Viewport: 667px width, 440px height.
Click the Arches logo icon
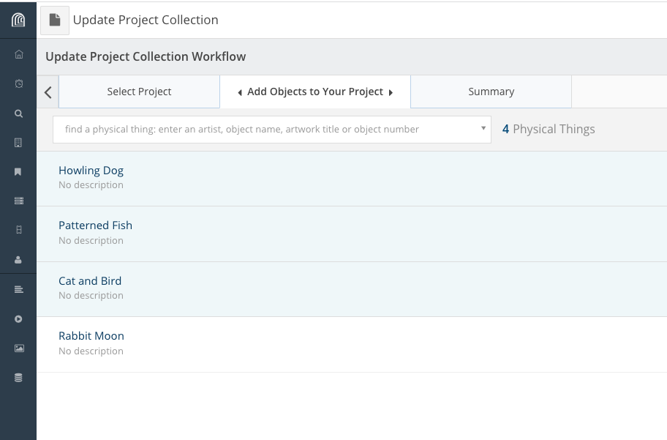18,20
